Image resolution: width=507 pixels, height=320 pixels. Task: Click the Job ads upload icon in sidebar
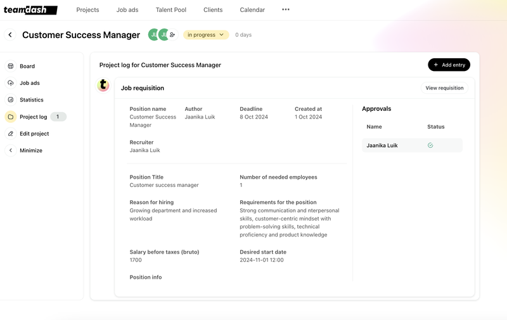(x=11, y=83)
